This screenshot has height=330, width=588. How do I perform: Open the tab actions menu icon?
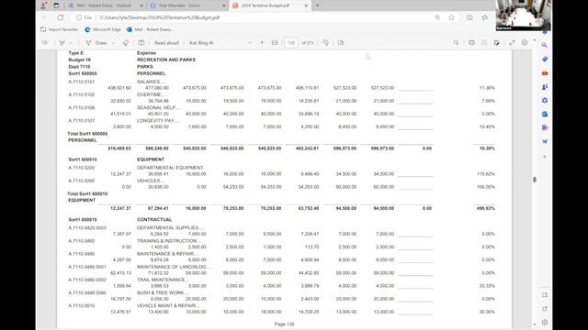56,5
